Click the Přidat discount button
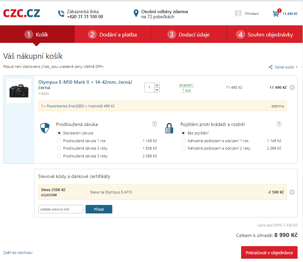 point(99,209)
